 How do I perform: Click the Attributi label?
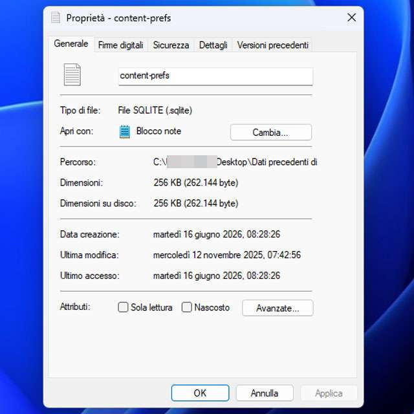[x=75, y=307]
